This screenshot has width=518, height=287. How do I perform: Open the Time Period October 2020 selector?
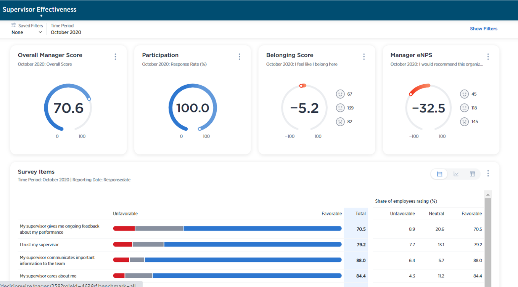point(66,32)
